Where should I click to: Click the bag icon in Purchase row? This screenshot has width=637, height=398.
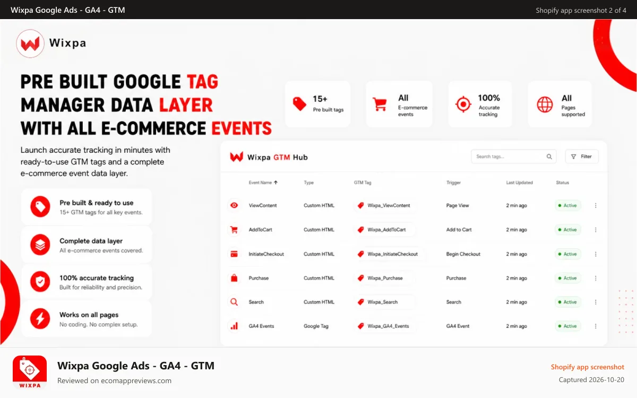[x=234, y=278]
